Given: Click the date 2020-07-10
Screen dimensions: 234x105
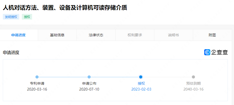Looking at the screenshot, I should point(89,89).
